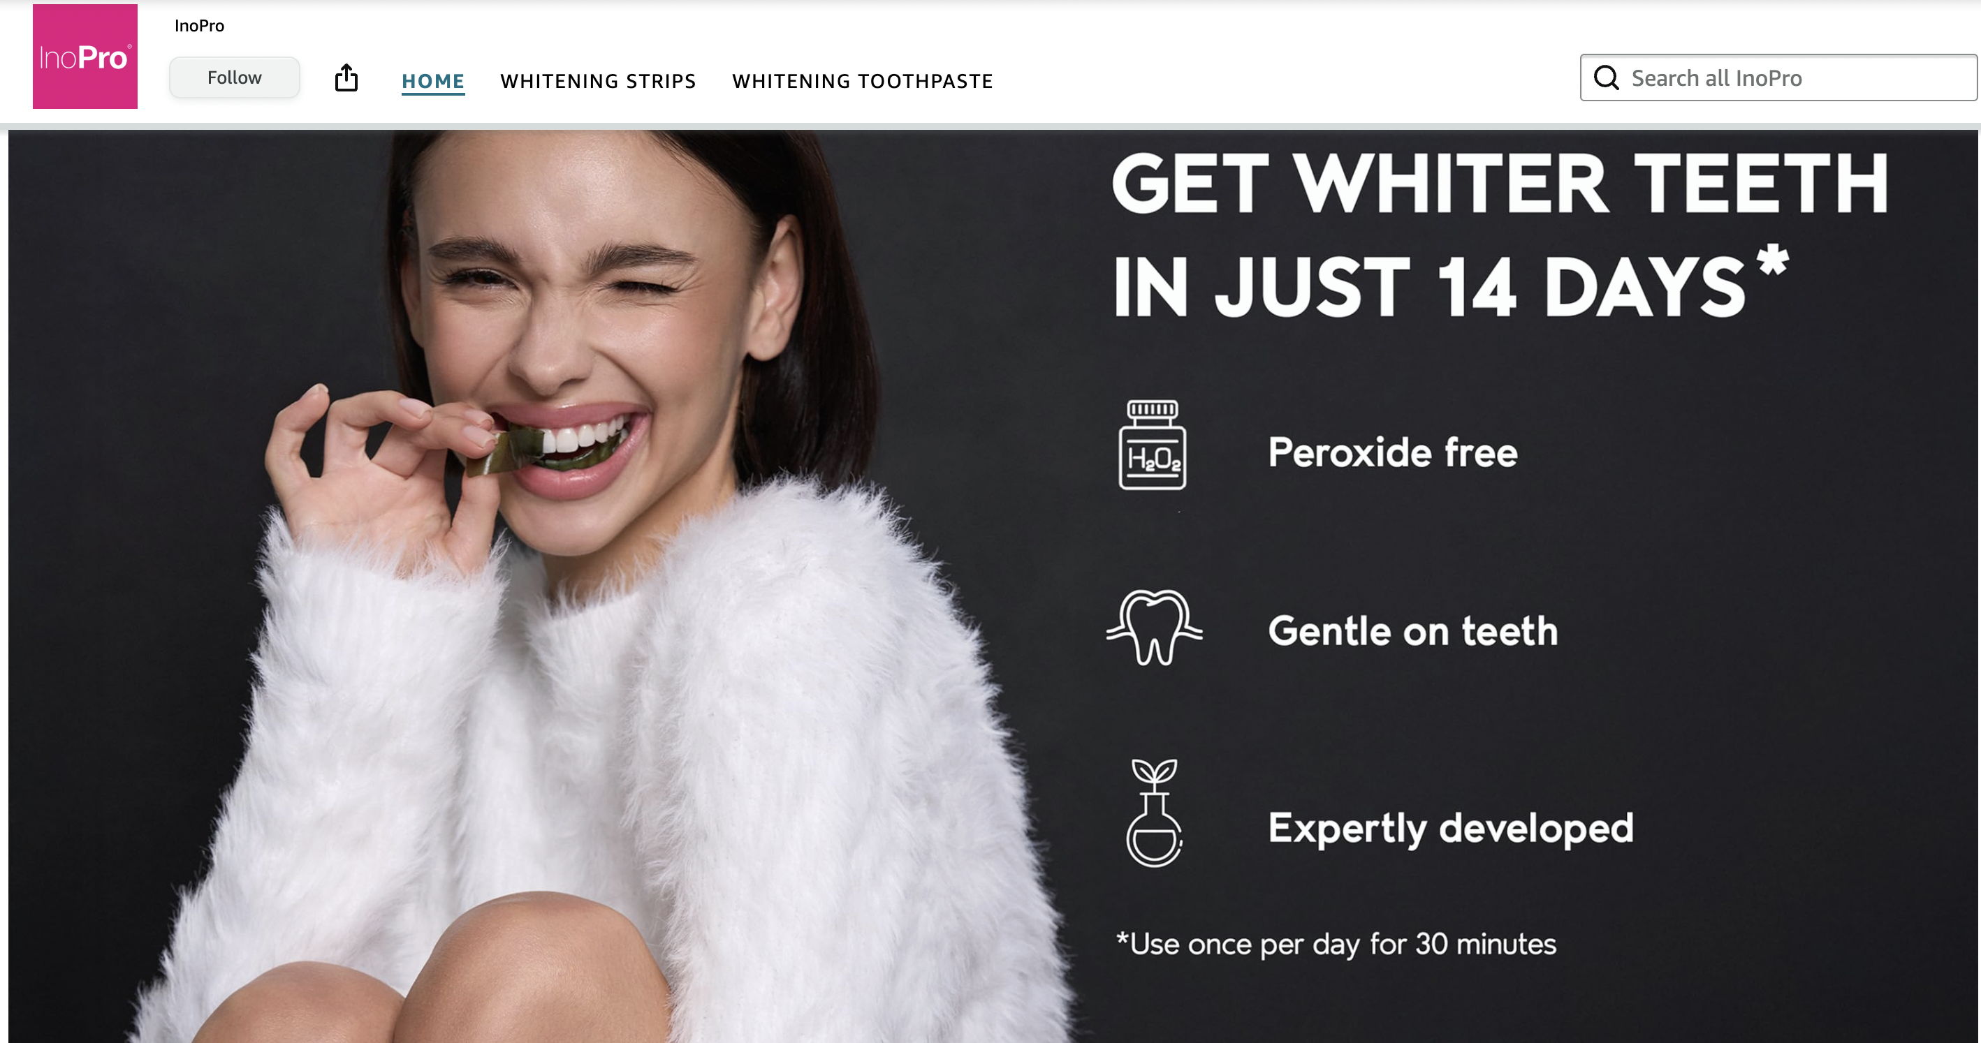Click the Gentle on teeth text
The height and width of the screenshot is (1043, 1981).
point(1414,631)
